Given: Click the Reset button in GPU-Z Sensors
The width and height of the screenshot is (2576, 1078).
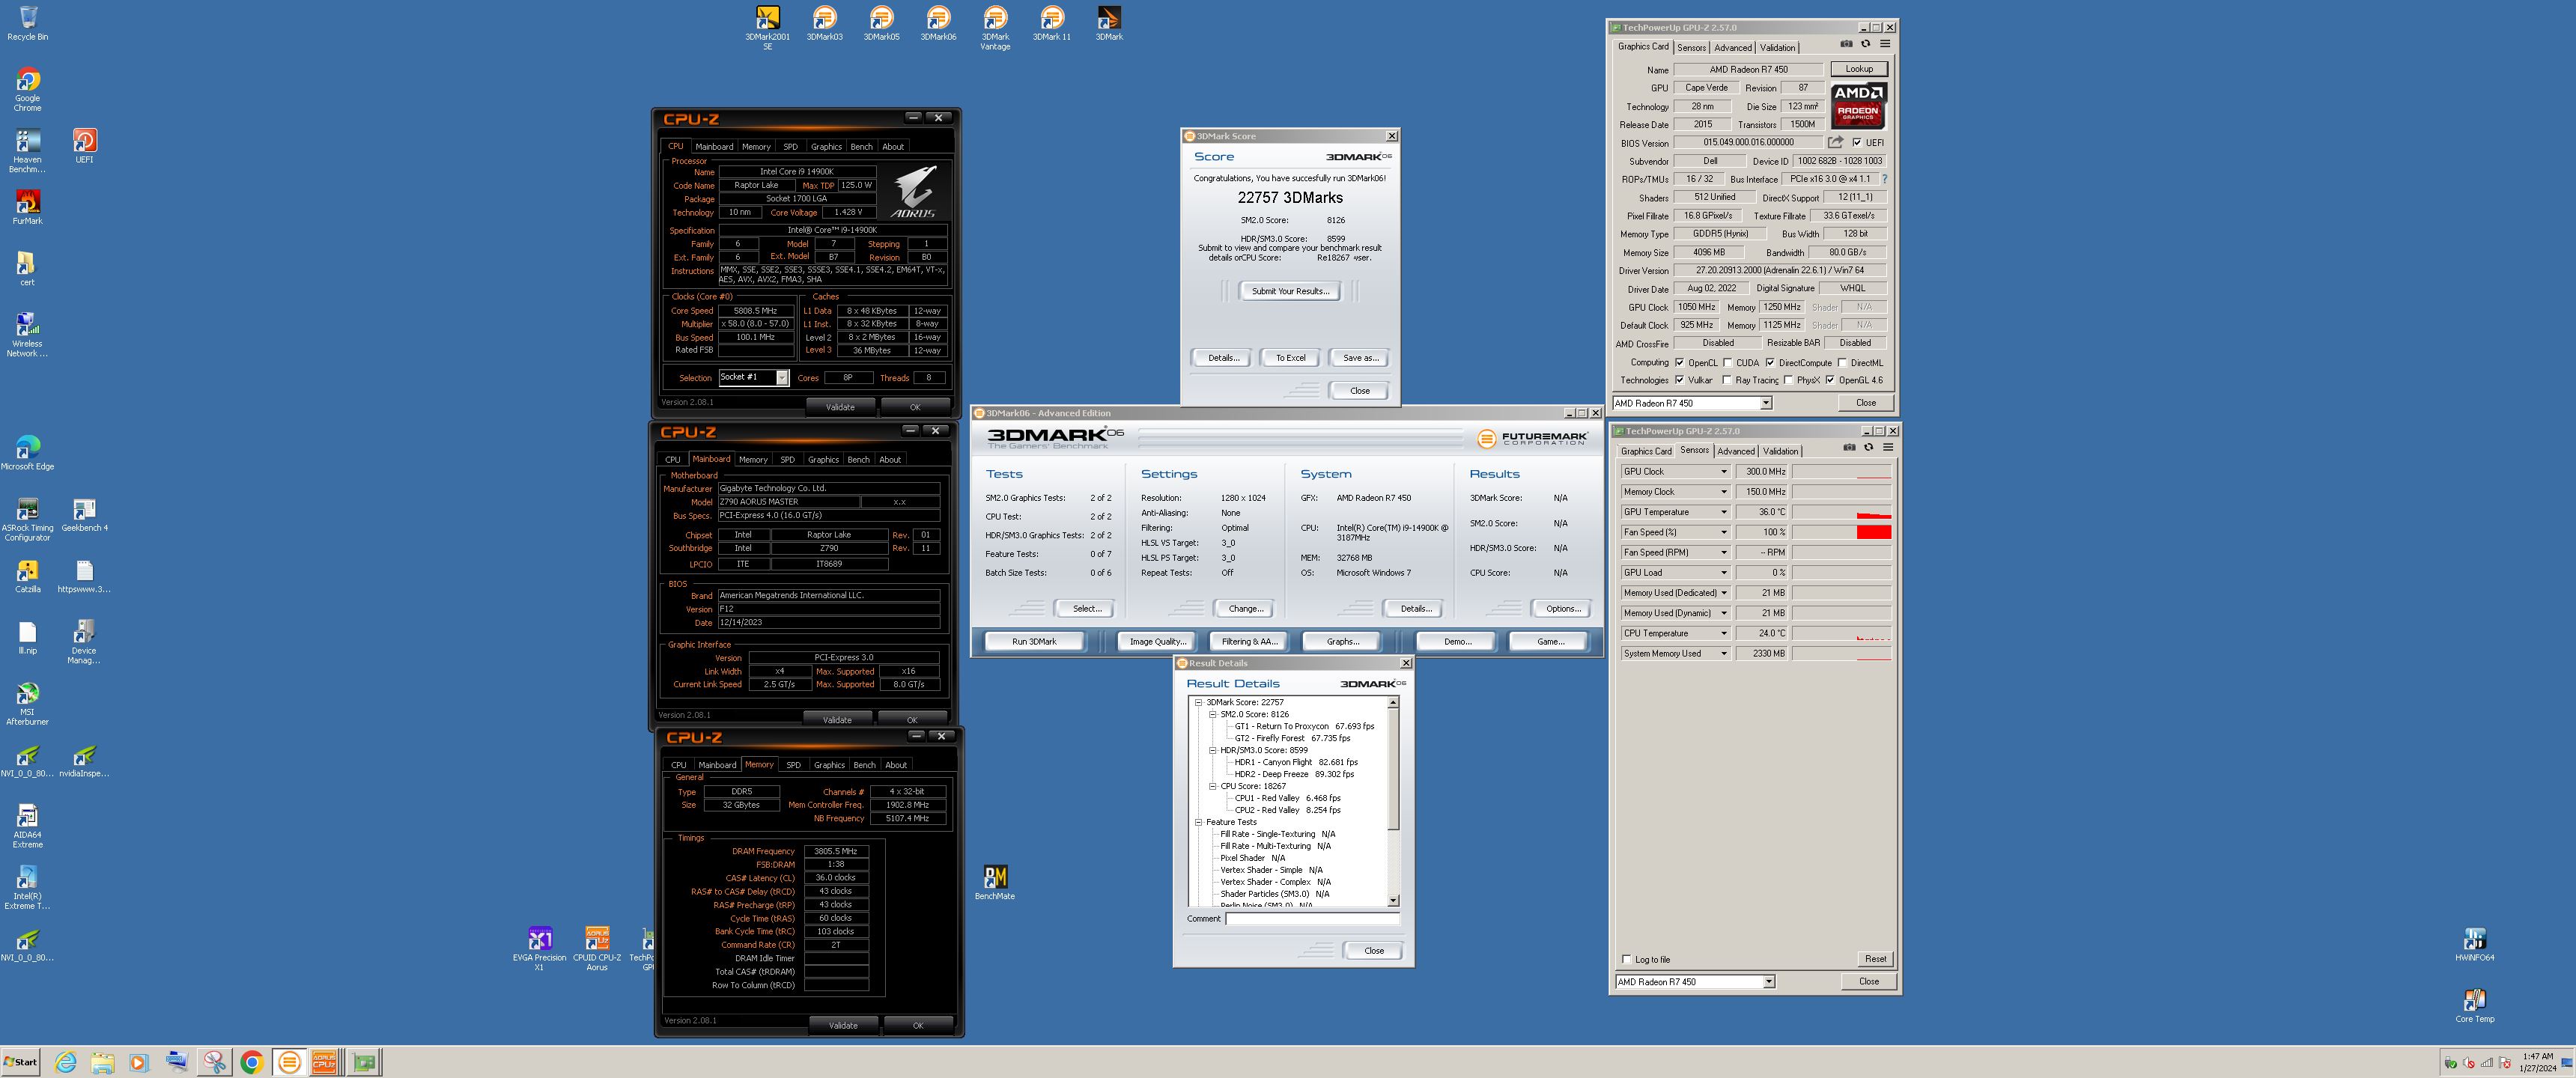Looking at the screenshot, I should point(1875,959).
